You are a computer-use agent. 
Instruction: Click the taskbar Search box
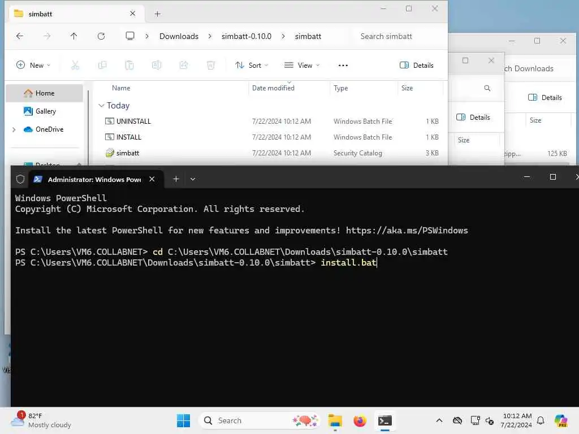260,420
